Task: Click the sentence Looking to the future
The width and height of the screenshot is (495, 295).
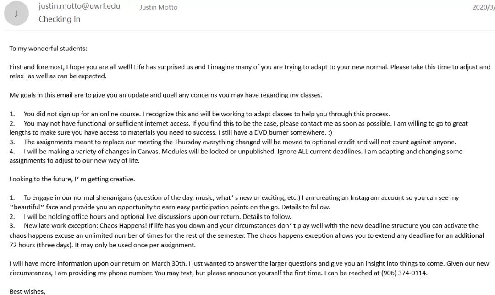Action: point(72,179)
